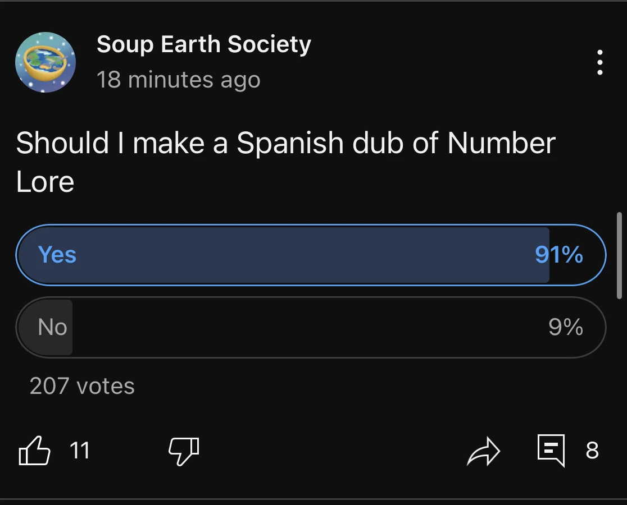Image resolution: width=627 pixels, height=505 pixels.
Task: Open the Soup Earth Society channel name
Action: pos(203,44)
